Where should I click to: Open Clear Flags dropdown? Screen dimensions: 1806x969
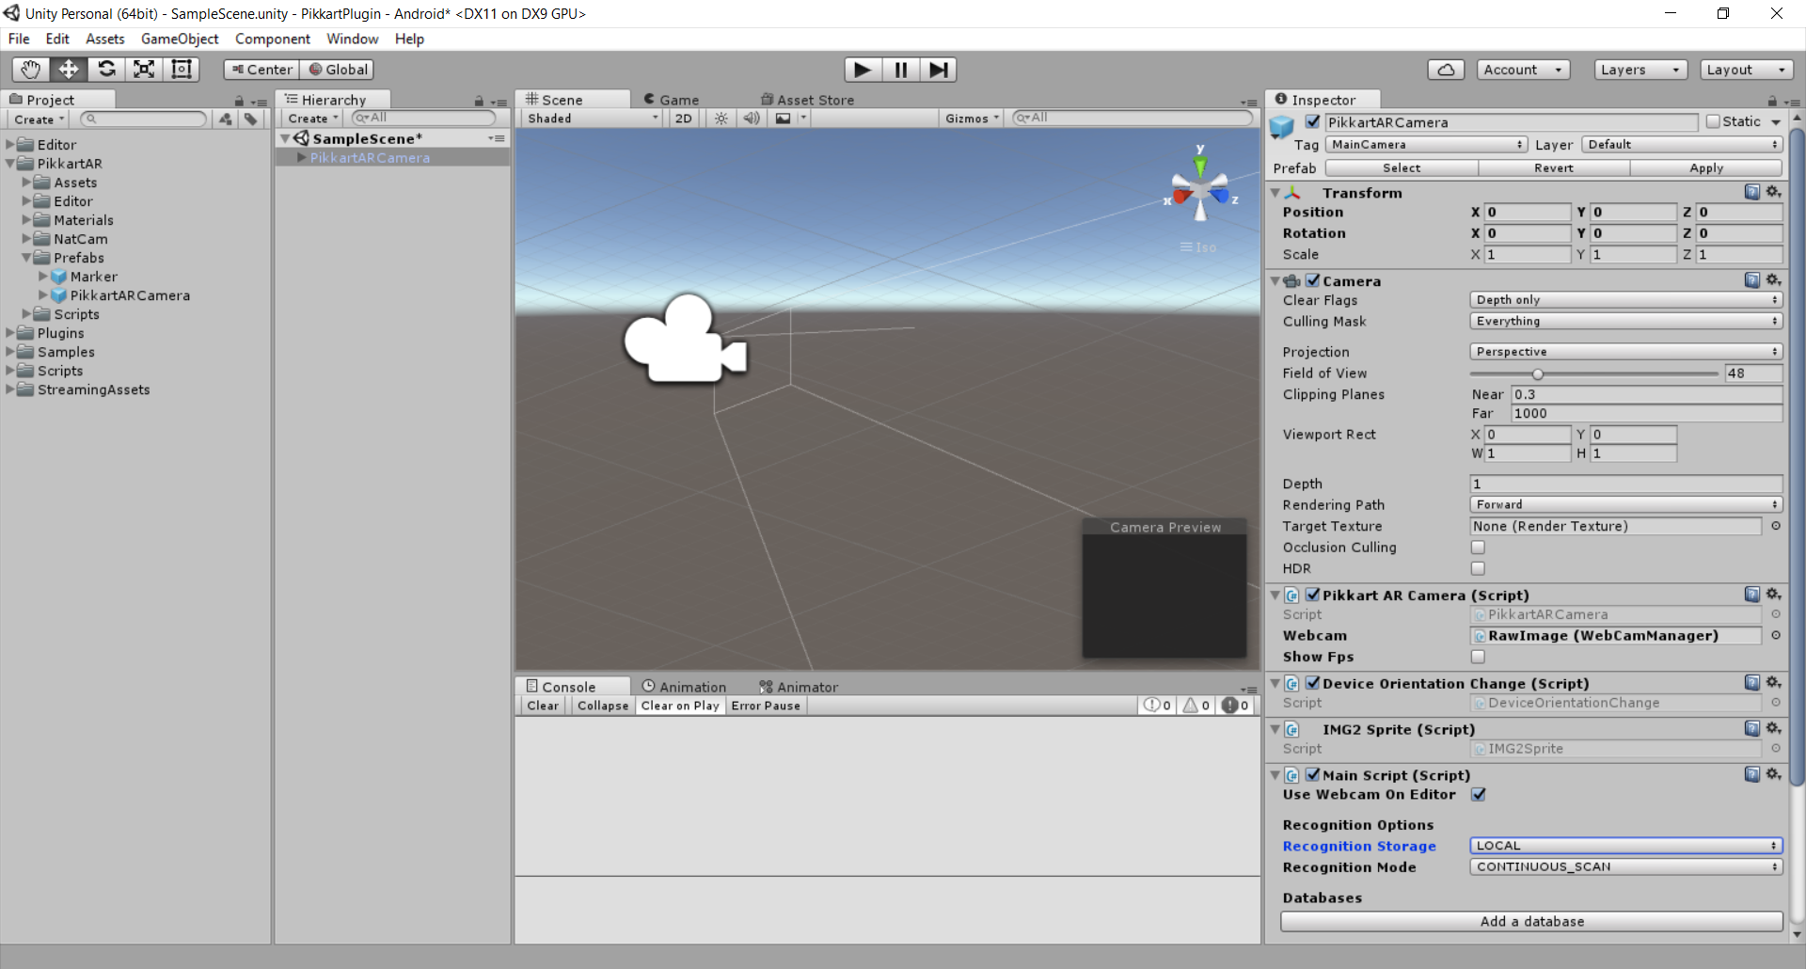(x=1625, y=300)
